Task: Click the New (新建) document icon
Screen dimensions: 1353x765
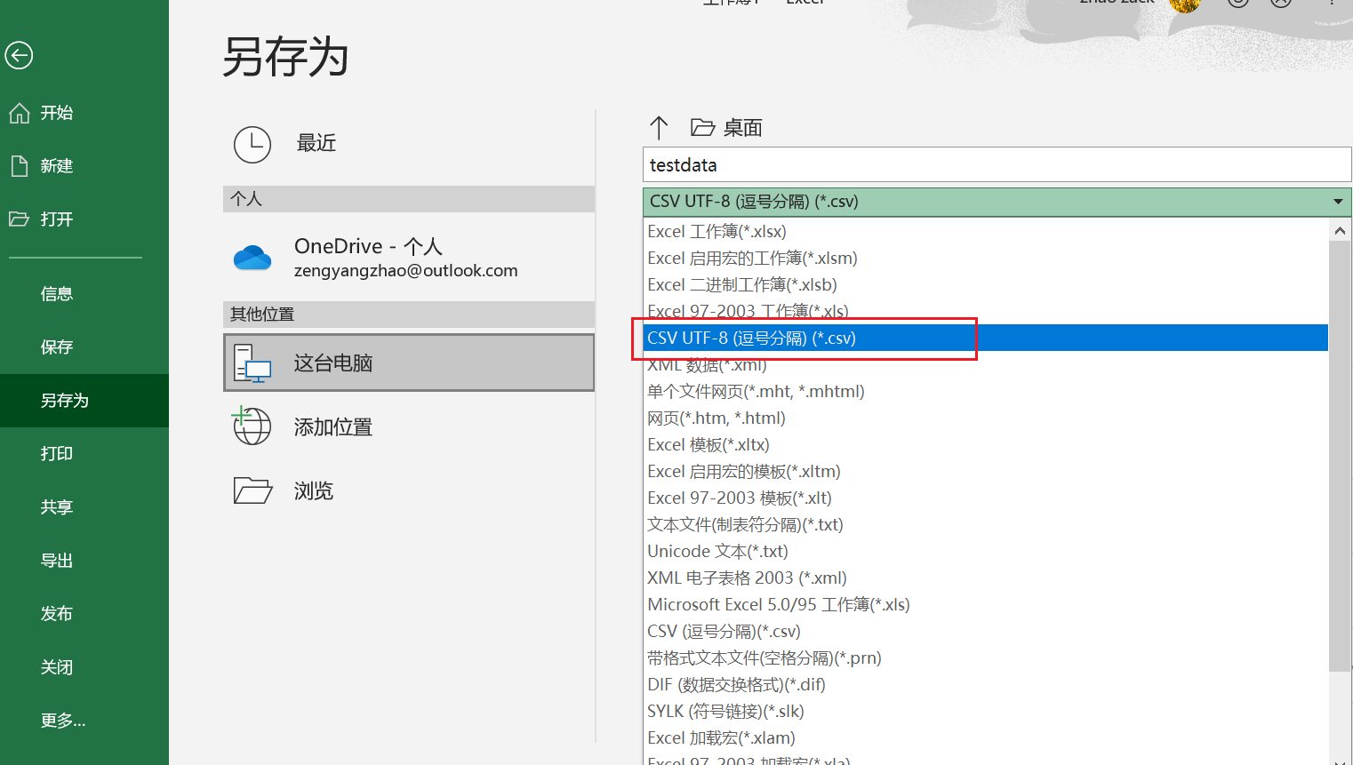Action: pos(19,166)
